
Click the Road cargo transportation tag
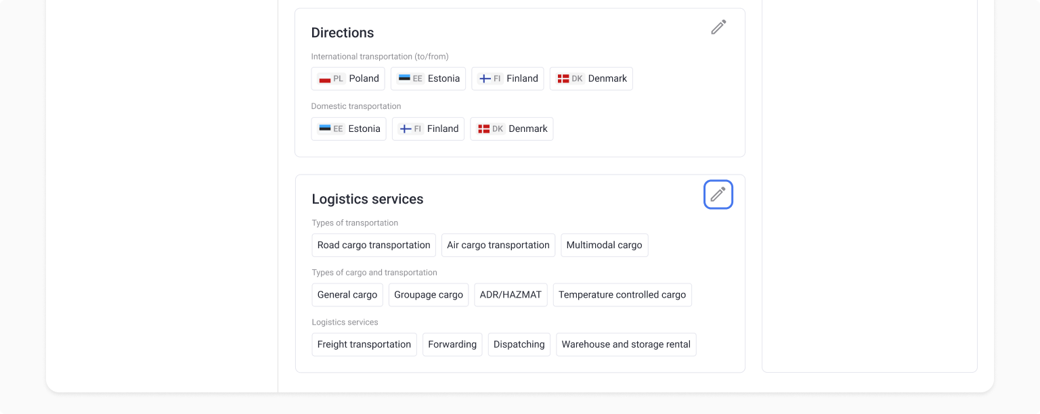374,245
